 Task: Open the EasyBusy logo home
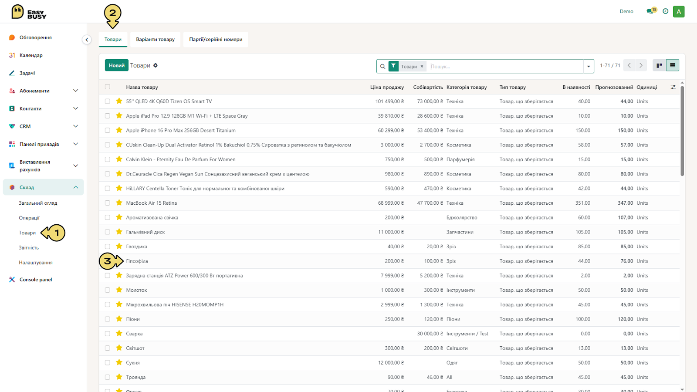point(29,12)
